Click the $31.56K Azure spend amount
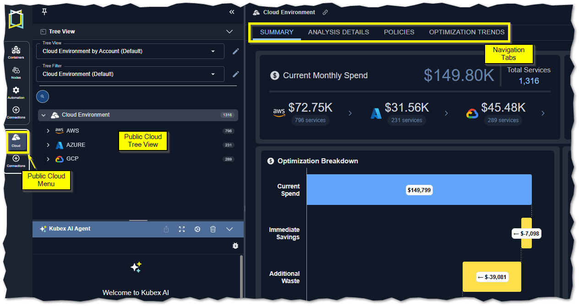This screenshot has height=306, width=579. click(x=407, y=107)
